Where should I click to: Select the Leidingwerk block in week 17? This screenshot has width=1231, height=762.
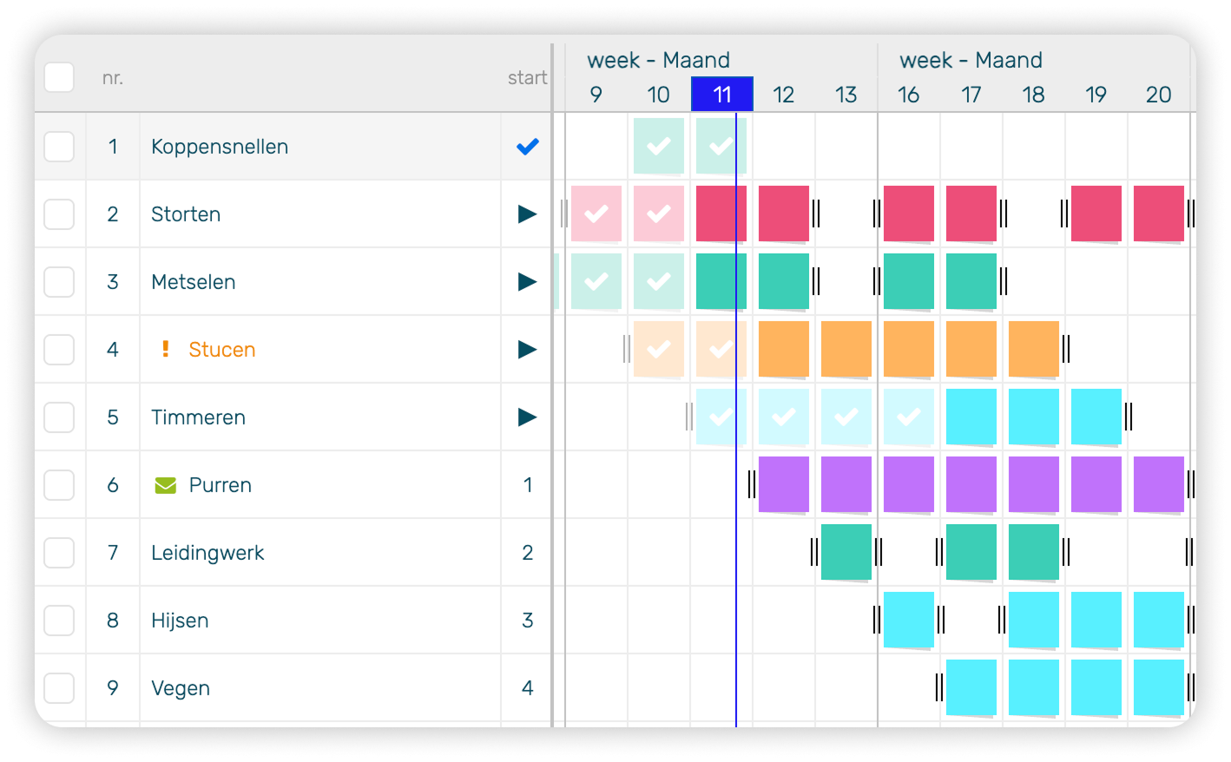pyautogui.click(x=971, y=552)
